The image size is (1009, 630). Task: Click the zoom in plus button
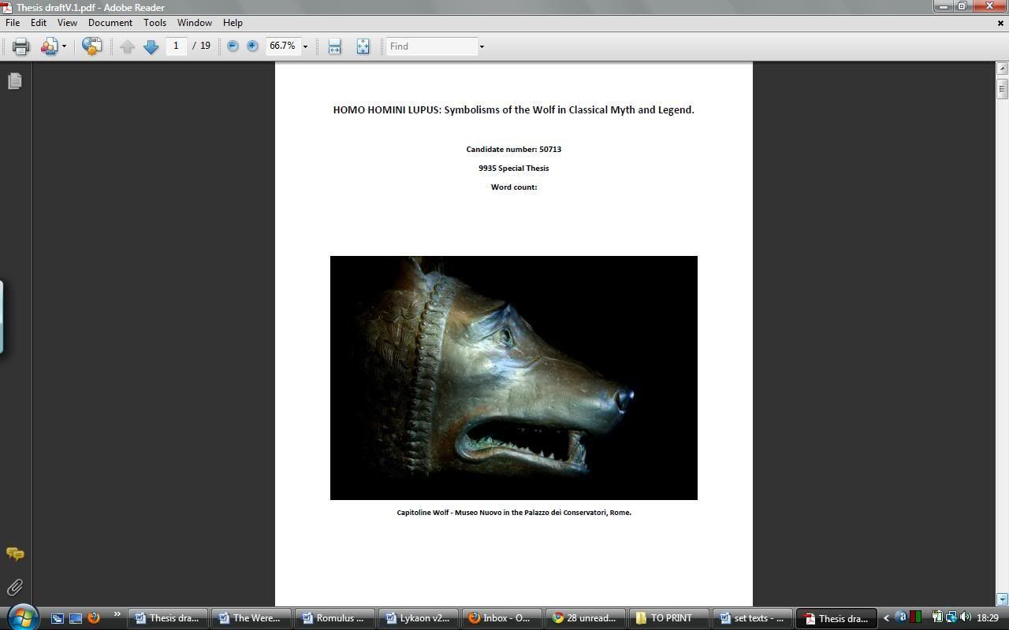252,46
